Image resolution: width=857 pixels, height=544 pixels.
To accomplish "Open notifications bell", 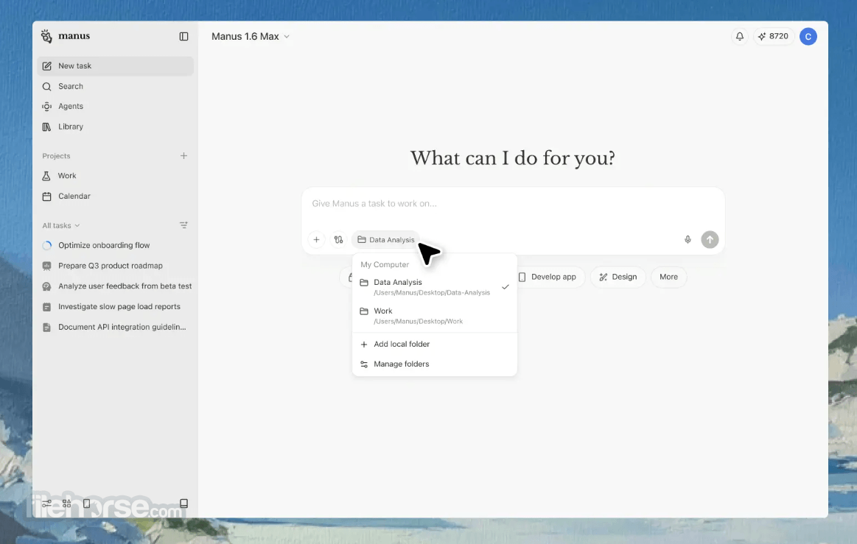I will tap(740, 37).
